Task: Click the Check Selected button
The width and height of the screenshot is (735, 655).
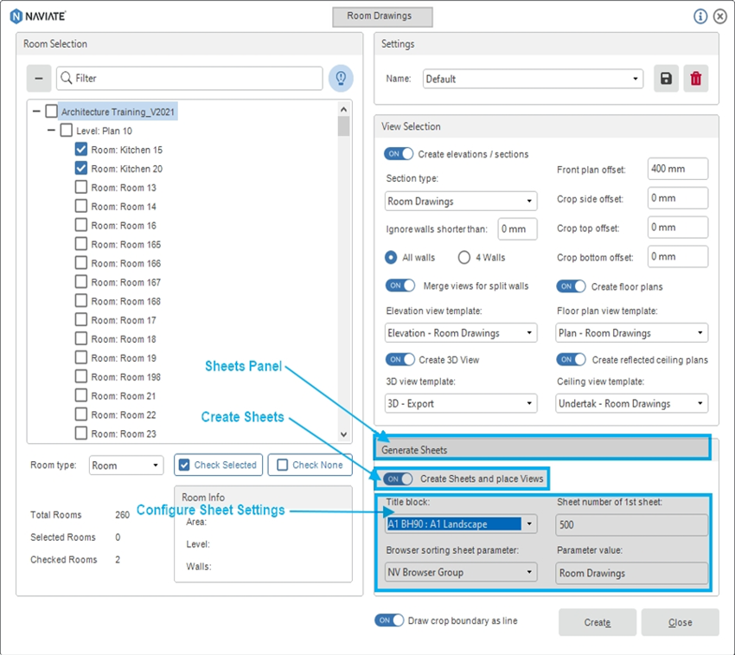Action: [219, 465]
